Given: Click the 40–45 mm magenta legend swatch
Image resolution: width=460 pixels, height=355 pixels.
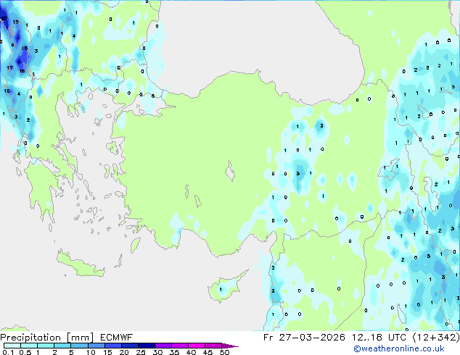Looking at the screenshot, I should [x=197, y=346].
